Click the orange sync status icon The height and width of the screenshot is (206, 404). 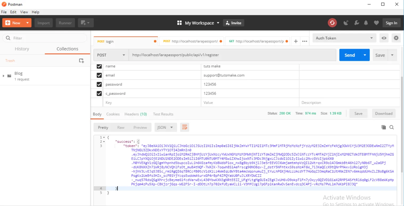point(332,23)
